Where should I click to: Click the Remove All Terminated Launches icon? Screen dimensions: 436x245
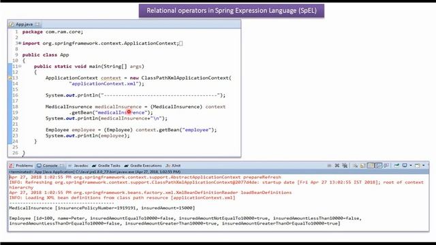click(345, 165)
